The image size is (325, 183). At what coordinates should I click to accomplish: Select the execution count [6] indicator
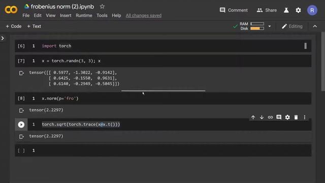21,46
